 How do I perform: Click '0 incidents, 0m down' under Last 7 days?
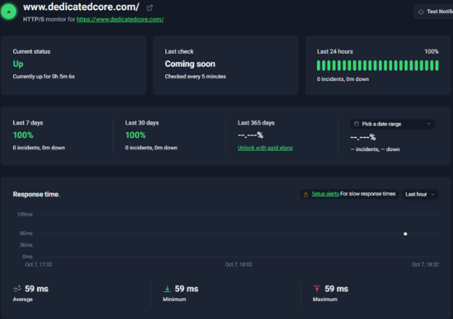[x=39, y=148]
